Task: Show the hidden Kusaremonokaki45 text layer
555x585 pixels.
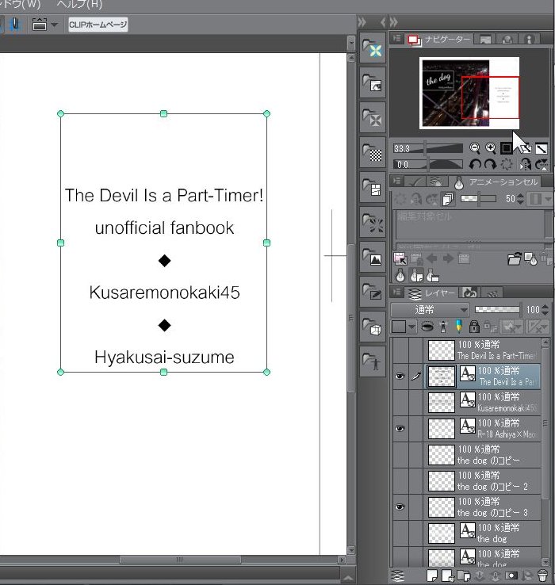Action: click(400, 402)
